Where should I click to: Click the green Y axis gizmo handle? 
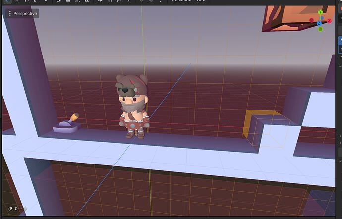coord(320,12)
